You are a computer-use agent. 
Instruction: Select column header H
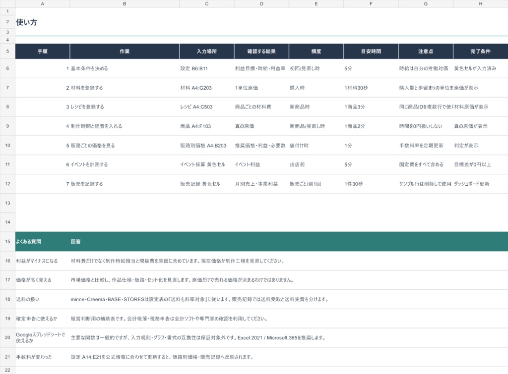coord(480,4)
